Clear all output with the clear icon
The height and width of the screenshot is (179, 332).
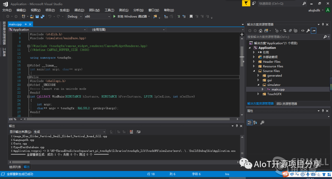(131, 132)
